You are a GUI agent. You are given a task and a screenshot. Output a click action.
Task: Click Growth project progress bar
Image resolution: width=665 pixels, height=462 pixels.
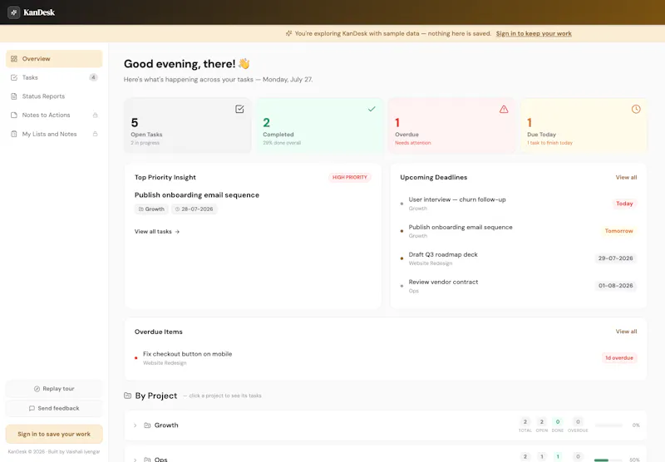(x=608, y=425)
